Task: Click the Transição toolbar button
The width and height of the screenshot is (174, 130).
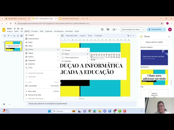Action: [x=98, y=36]
